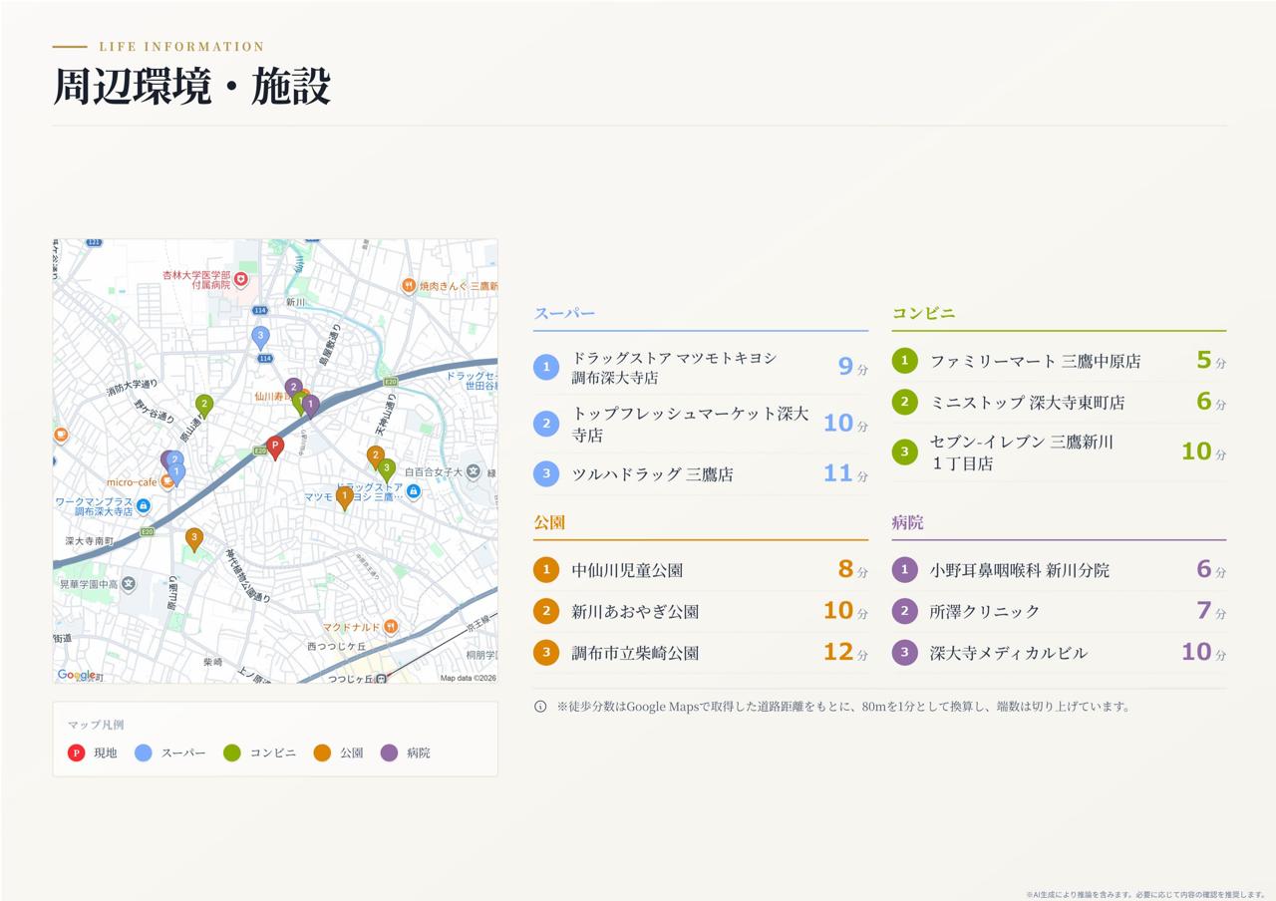Select the 周辺環境・施設 page title
Viewport: 1276px width, 901px height.
click(x=191, y=87)
